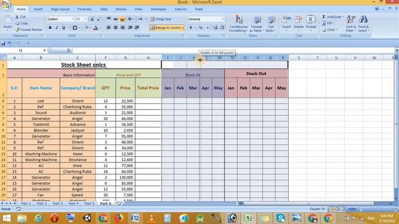Open the Review ribbon tab
The width and height of the screenshot is (399, 224).
(x=121, y=9)
